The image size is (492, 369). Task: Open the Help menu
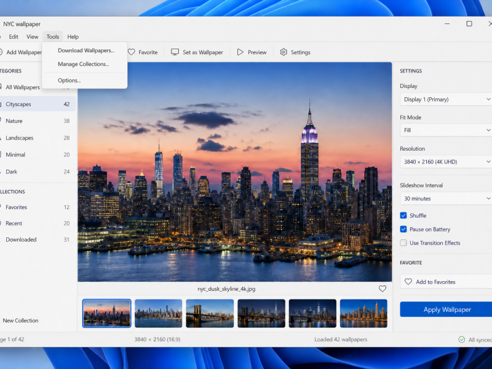click(x=73, y=37)
